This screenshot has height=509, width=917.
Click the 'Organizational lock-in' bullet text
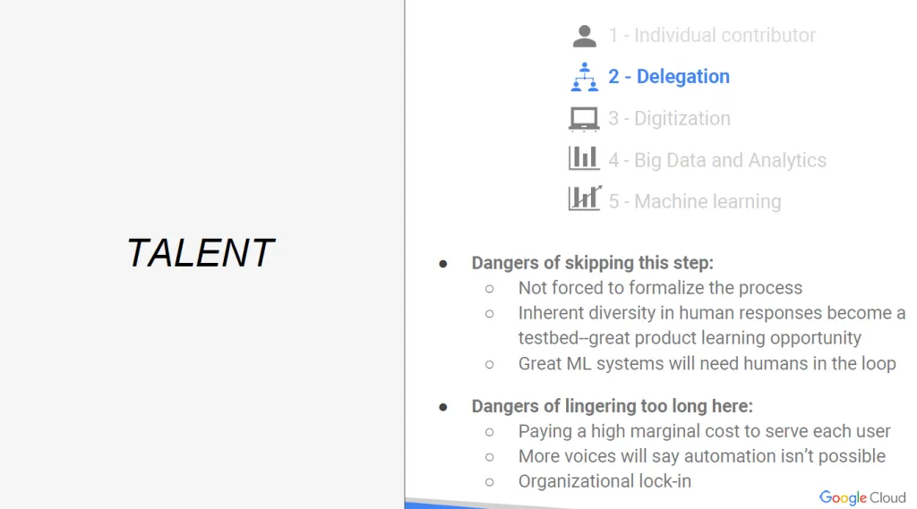click(x=604, y=481)
